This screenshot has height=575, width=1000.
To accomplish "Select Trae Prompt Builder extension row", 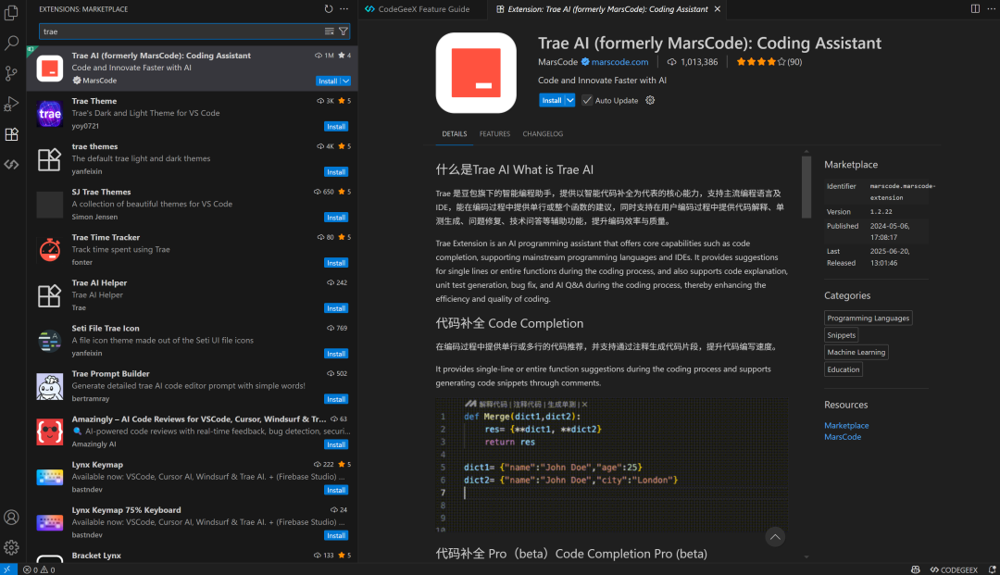I will click(x=192, y=386).
